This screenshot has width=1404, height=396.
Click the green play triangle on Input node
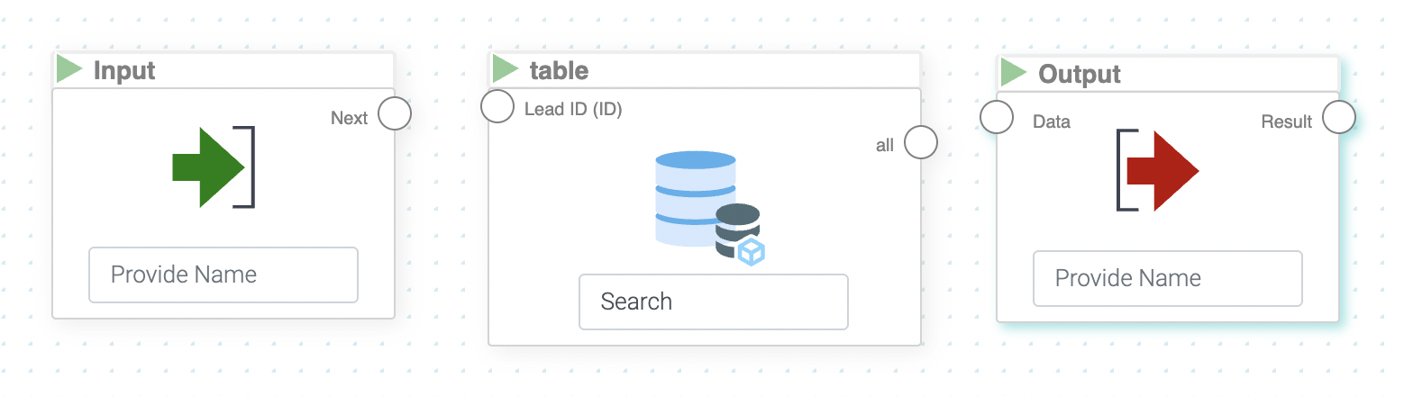[68, 69]
